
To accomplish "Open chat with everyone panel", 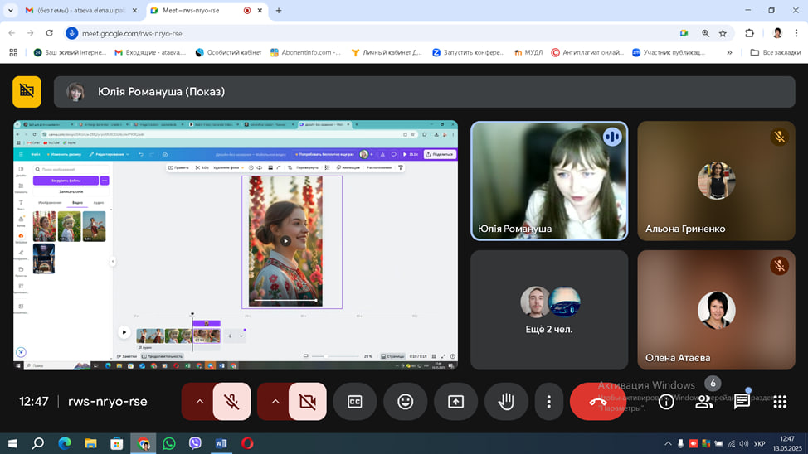I will click(742, 402).
